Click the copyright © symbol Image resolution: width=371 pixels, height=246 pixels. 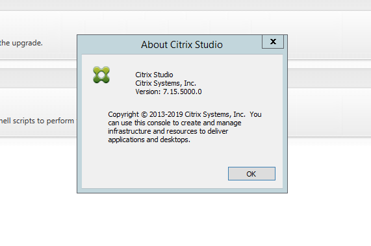144,115
